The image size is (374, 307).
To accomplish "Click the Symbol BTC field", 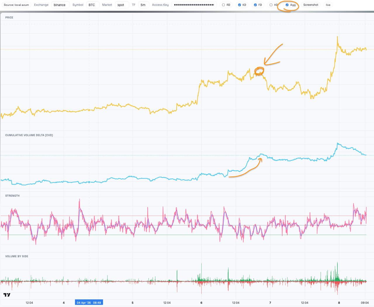I will (92, 5).
